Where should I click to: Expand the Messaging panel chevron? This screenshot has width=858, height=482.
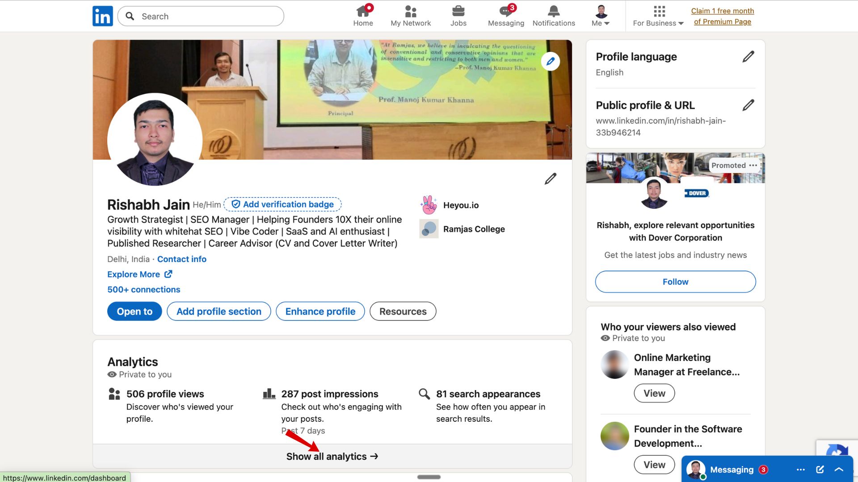839,470
